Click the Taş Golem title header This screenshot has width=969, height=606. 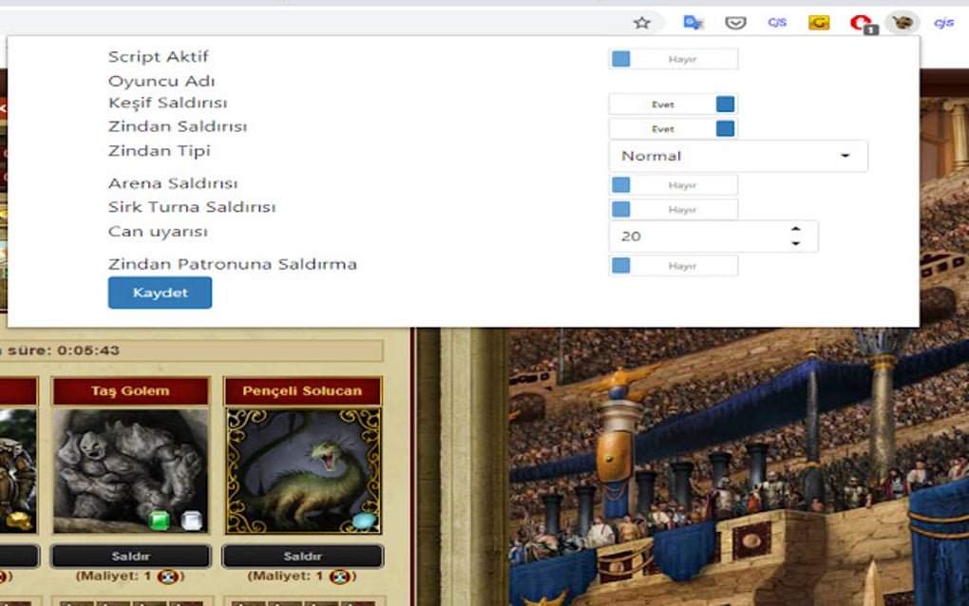point(130,391)
